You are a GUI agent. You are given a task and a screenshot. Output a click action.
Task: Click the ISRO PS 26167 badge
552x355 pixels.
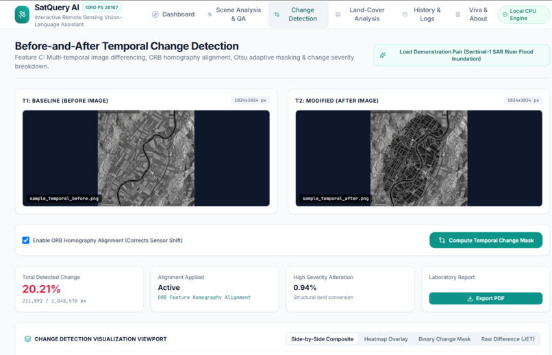[102, 8]
